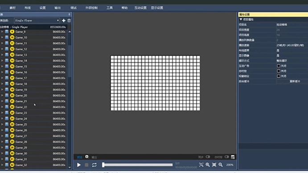This screenshot has height=173, width=308.
Task: Click the blue square icon of Game_12
Action: (x=7, y=49)
